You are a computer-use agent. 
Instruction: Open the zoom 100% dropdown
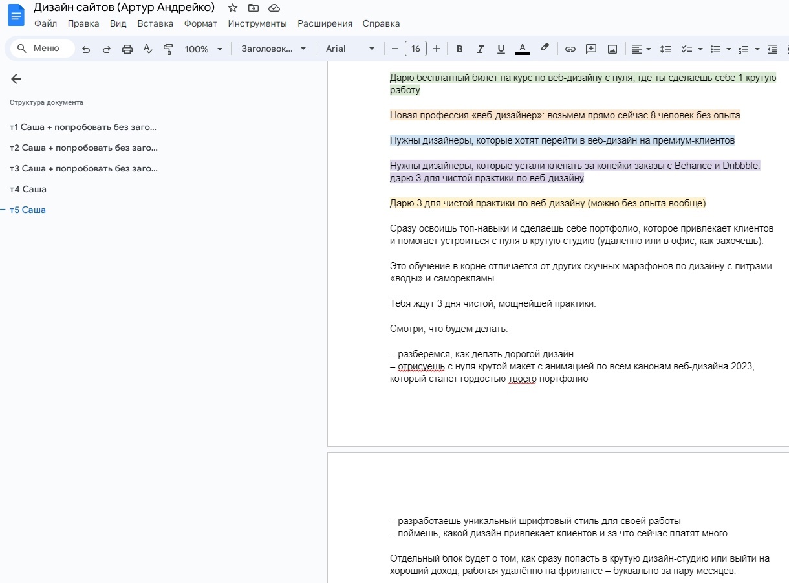point(203,49)
